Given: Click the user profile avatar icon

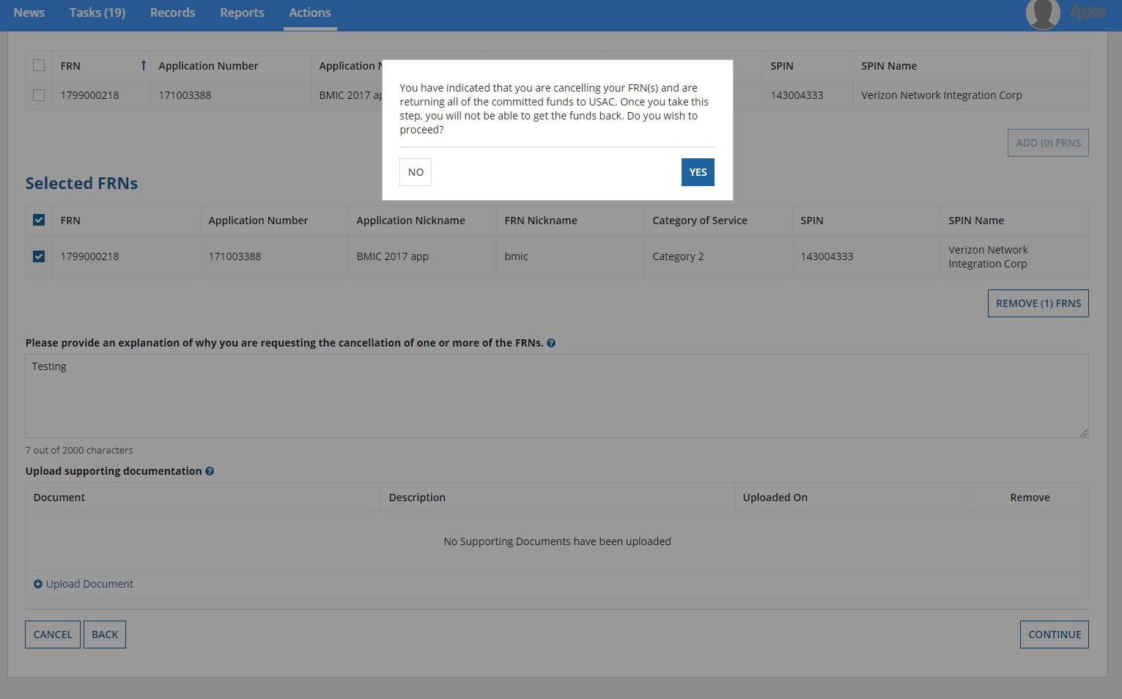Looking at the screenshot, I should click(x=1042, y=13).
